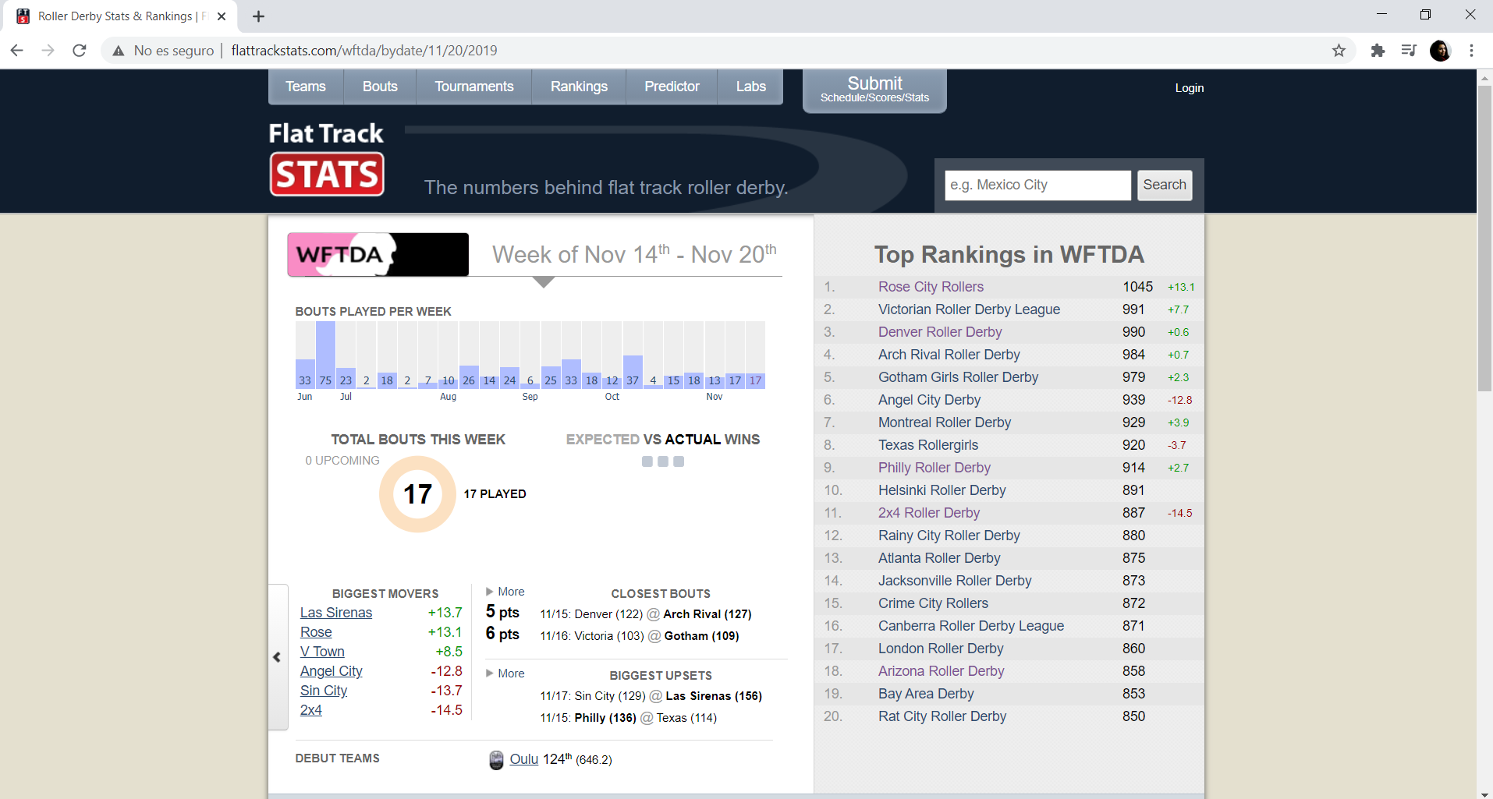Screen dimensions: 1493x799
Task: Open the browser extensions puzzle icon
Action: pyautogui.click(x=1378, y=51)
